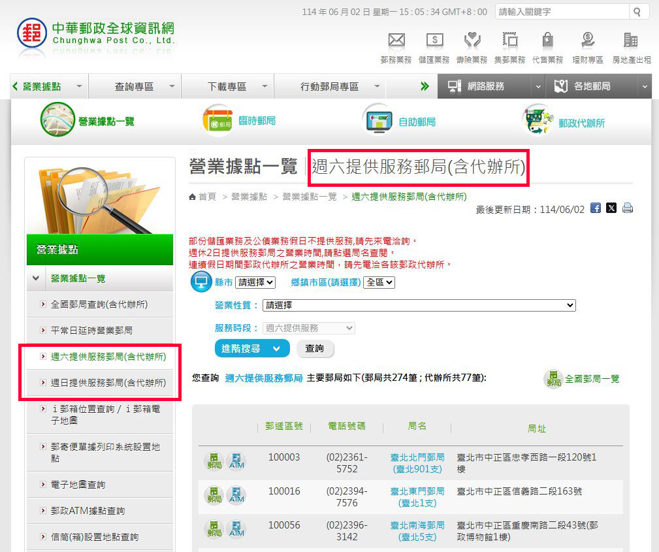
Task: Click the Facebook share icon
Action: tap(595, 208)
